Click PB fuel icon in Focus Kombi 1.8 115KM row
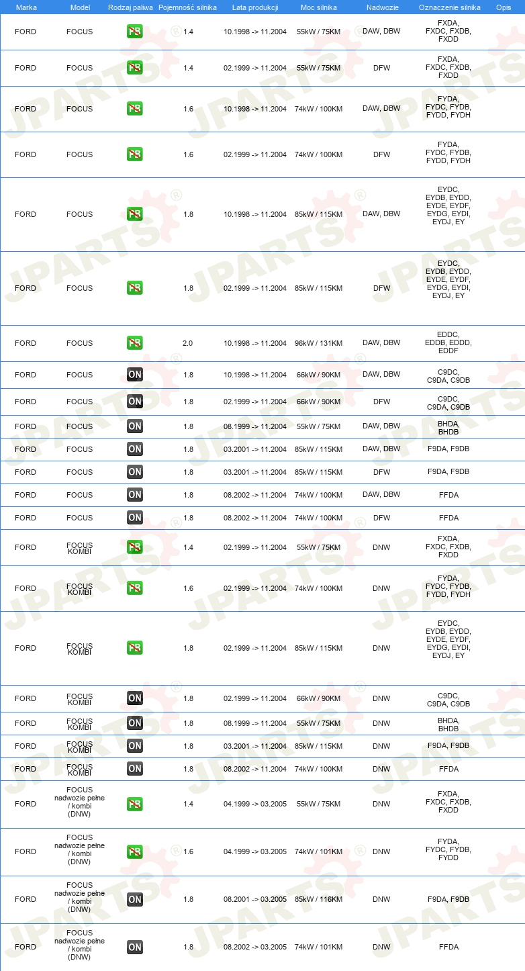525x971 pixels. (135, 648)
